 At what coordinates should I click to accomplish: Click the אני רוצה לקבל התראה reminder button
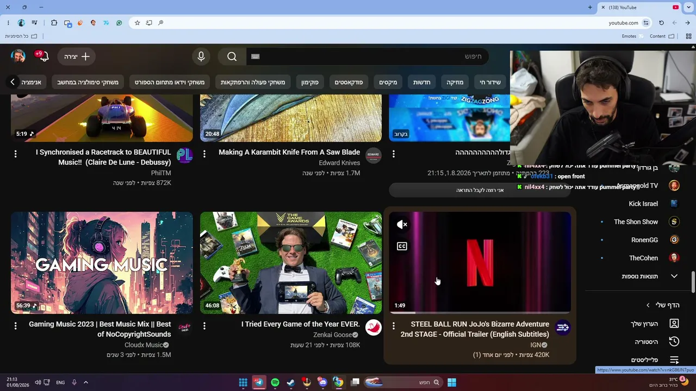[480, 190]
